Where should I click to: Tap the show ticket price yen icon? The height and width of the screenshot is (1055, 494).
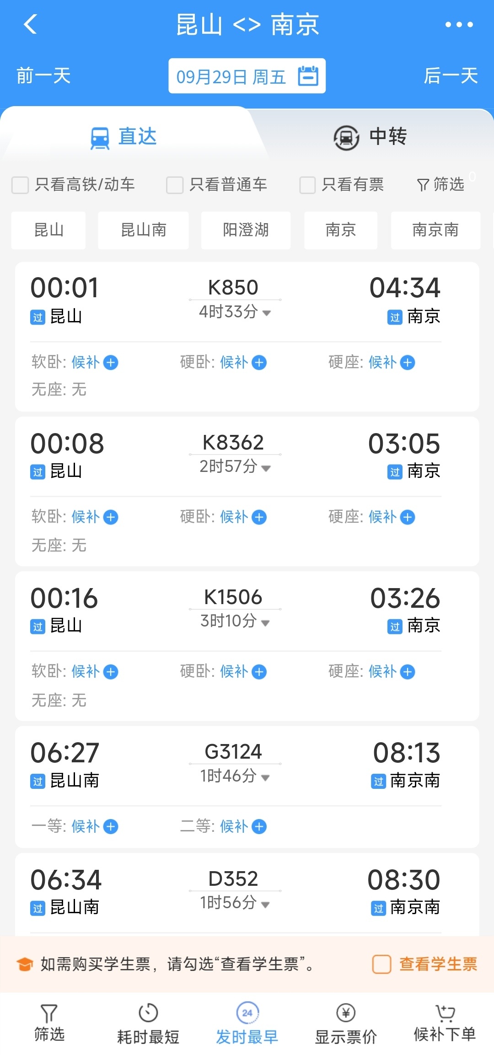pyautogui.click(x=346, y=1013)
